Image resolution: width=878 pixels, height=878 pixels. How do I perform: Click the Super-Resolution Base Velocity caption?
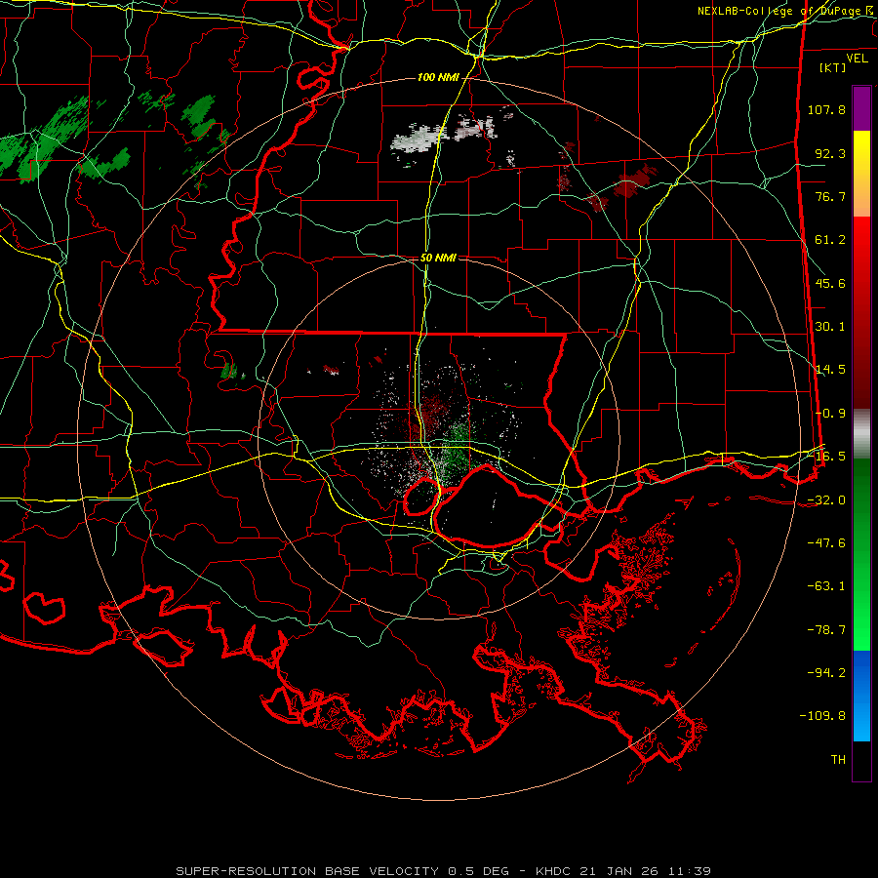pyautogui.click(x=444, y=871)
